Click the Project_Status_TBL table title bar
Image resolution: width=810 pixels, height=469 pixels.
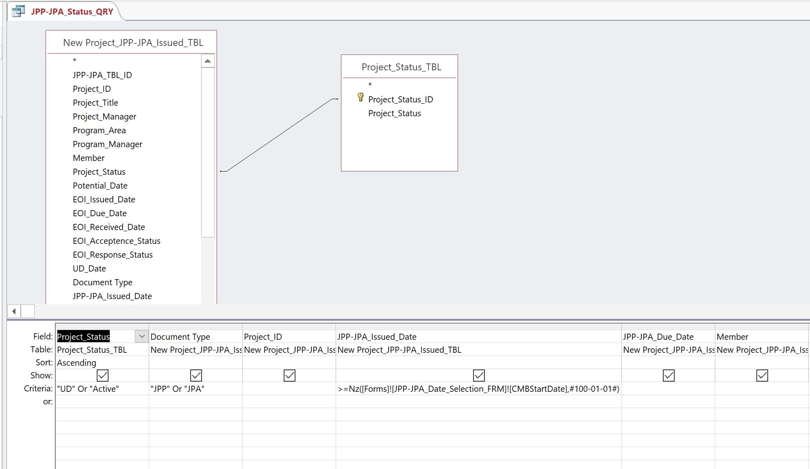(401, 67)
